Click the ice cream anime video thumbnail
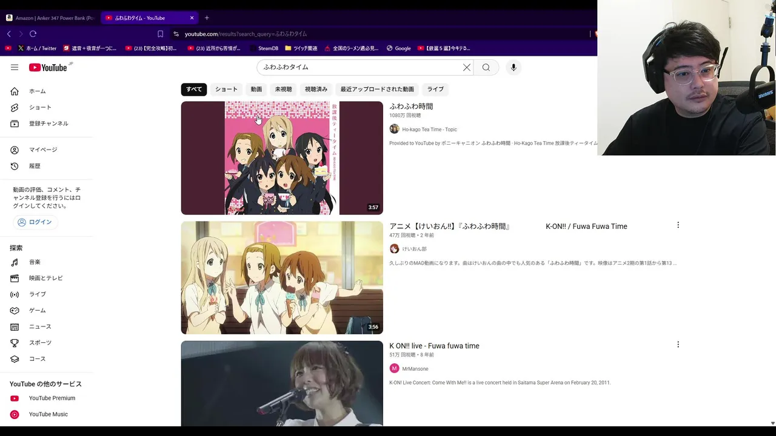776x436 pixels. 282,277
